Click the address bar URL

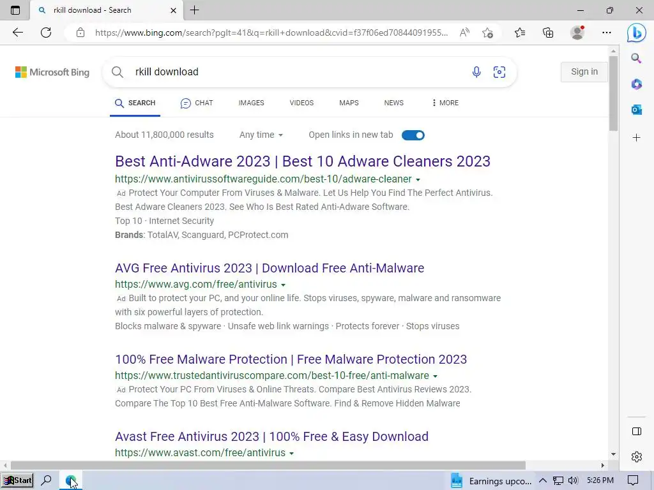271,33
